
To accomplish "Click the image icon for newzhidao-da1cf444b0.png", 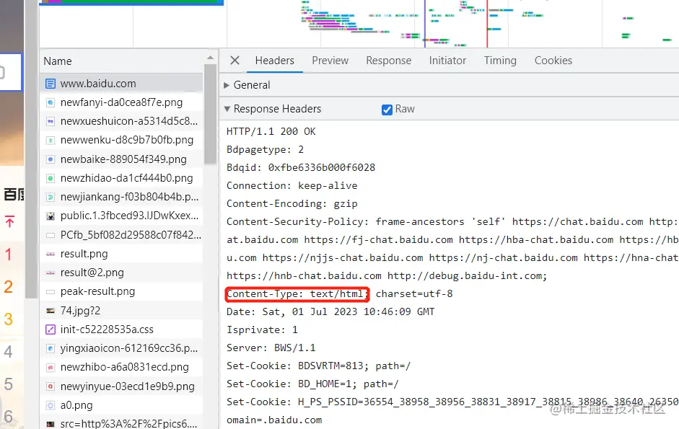I will pos(51,178).
